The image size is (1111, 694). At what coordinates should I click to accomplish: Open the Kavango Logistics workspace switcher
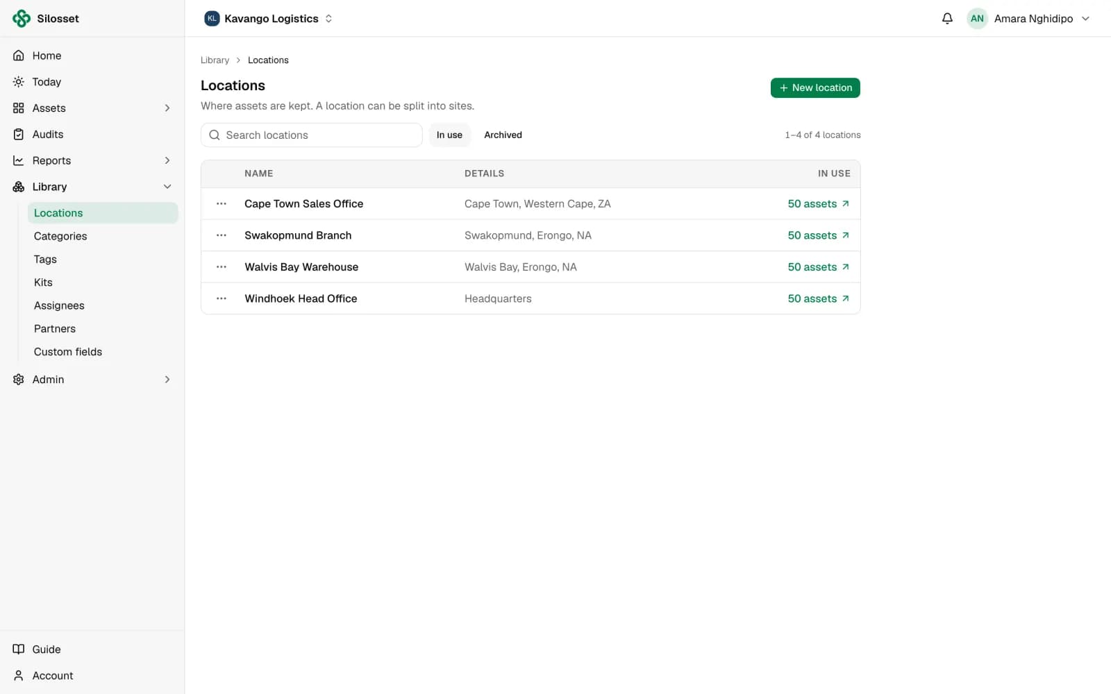click(x=269, y=19)
